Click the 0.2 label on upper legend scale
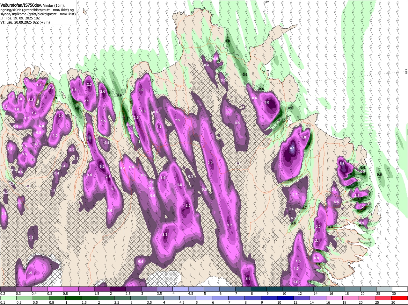Viewport: 408px width, 305px height. 3,294
